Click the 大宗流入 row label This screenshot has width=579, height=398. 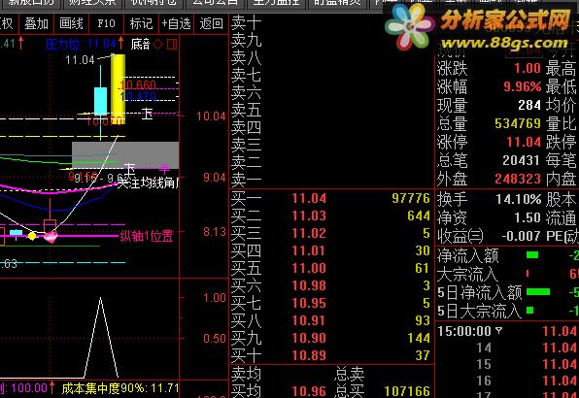tap(467, 274)
